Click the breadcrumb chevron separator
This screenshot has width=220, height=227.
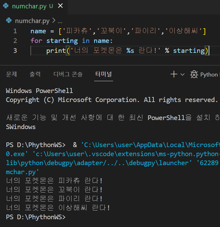click(54, 21)
